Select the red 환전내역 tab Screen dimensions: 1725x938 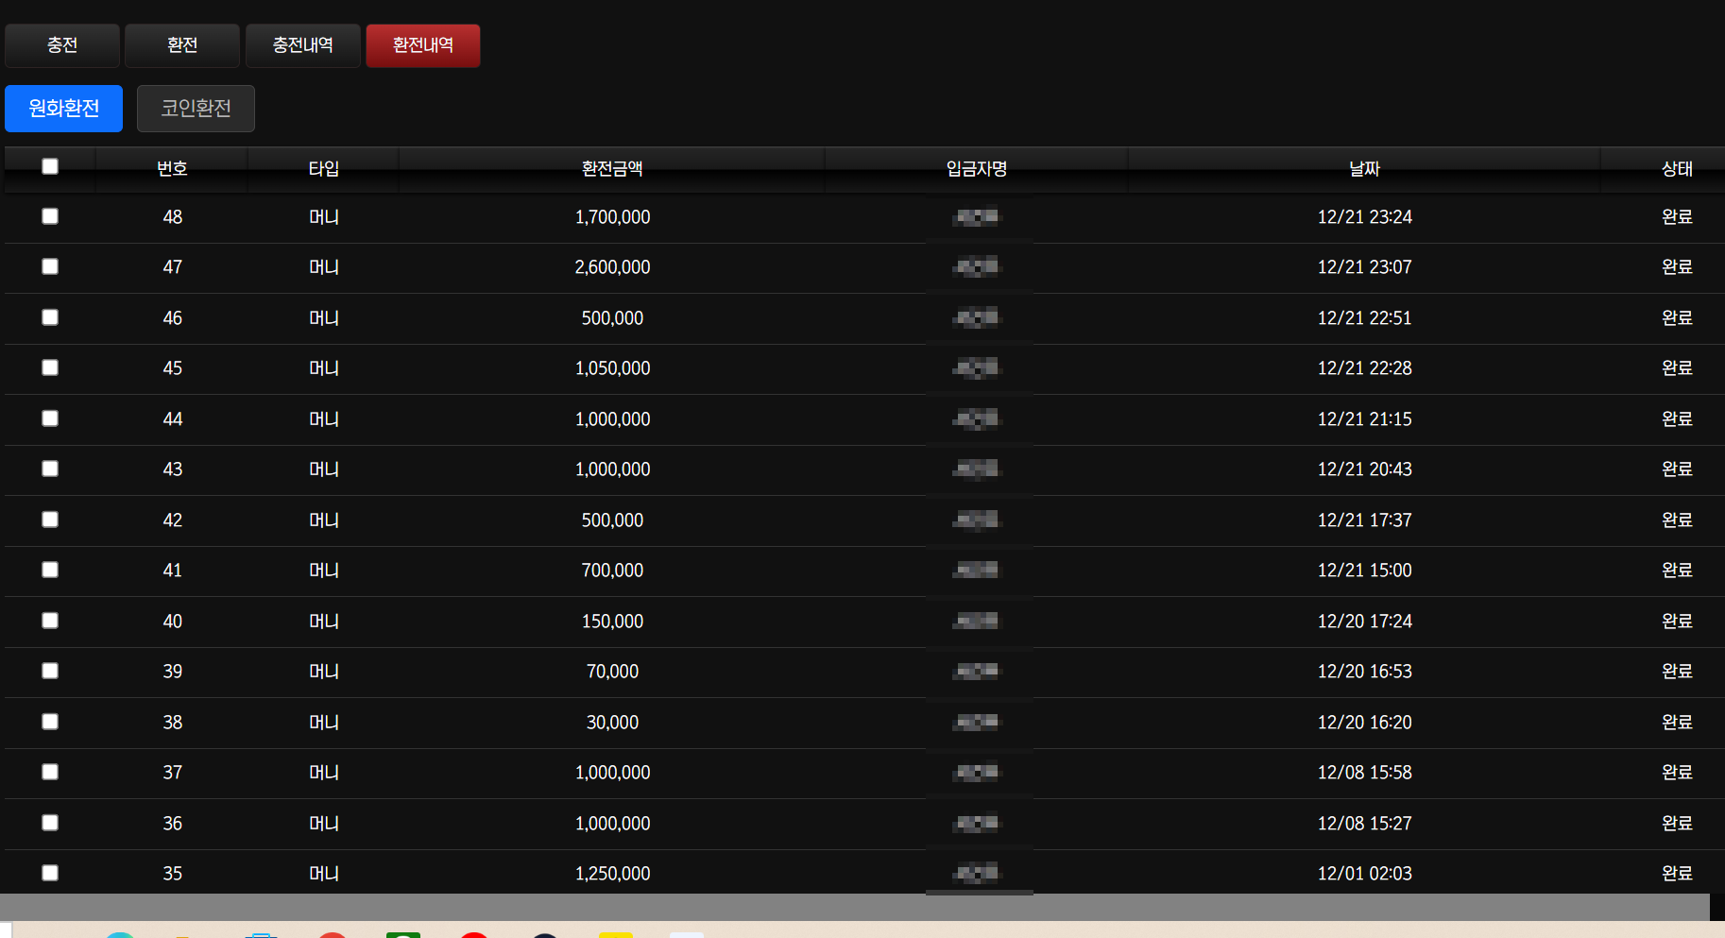(x=423, y=45)
